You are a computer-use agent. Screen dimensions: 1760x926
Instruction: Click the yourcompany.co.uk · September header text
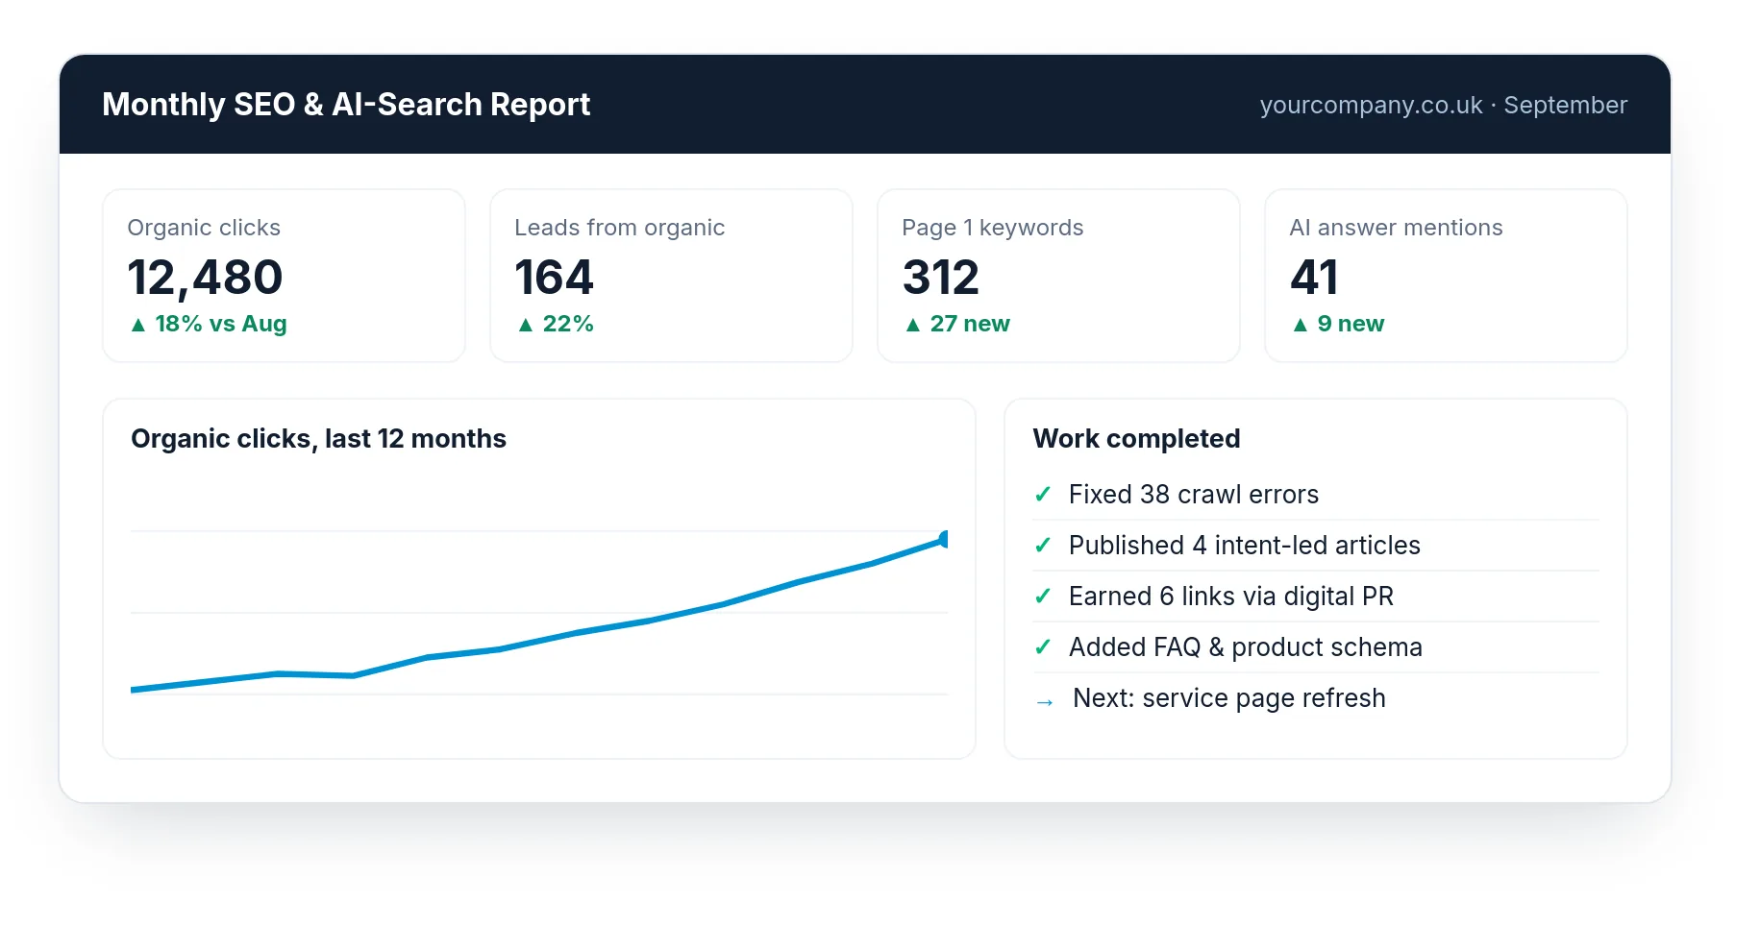click(x=1444, y=105)
